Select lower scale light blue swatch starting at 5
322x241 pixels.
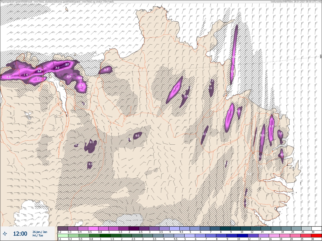190,236
